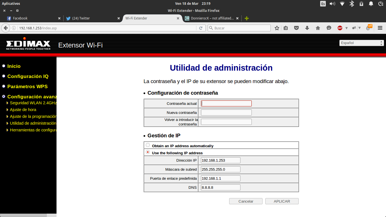This screenshot has height=217, width=386.
Task: Open the AdBlock Plus ABP icon
Action: coord(340,28)
